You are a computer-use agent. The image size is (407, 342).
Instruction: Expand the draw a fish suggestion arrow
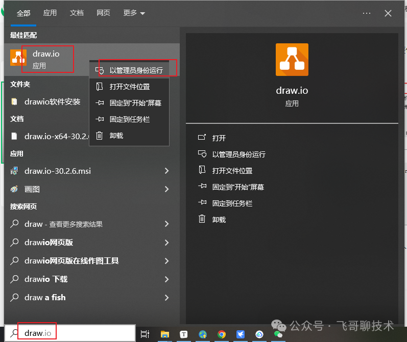point(166,298)
